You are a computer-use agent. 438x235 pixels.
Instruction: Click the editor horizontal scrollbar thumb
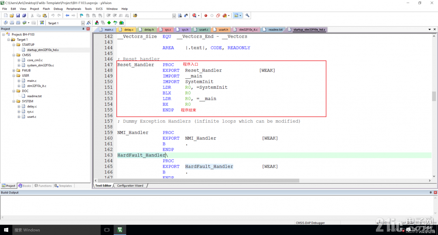click(x=198, y=181)
